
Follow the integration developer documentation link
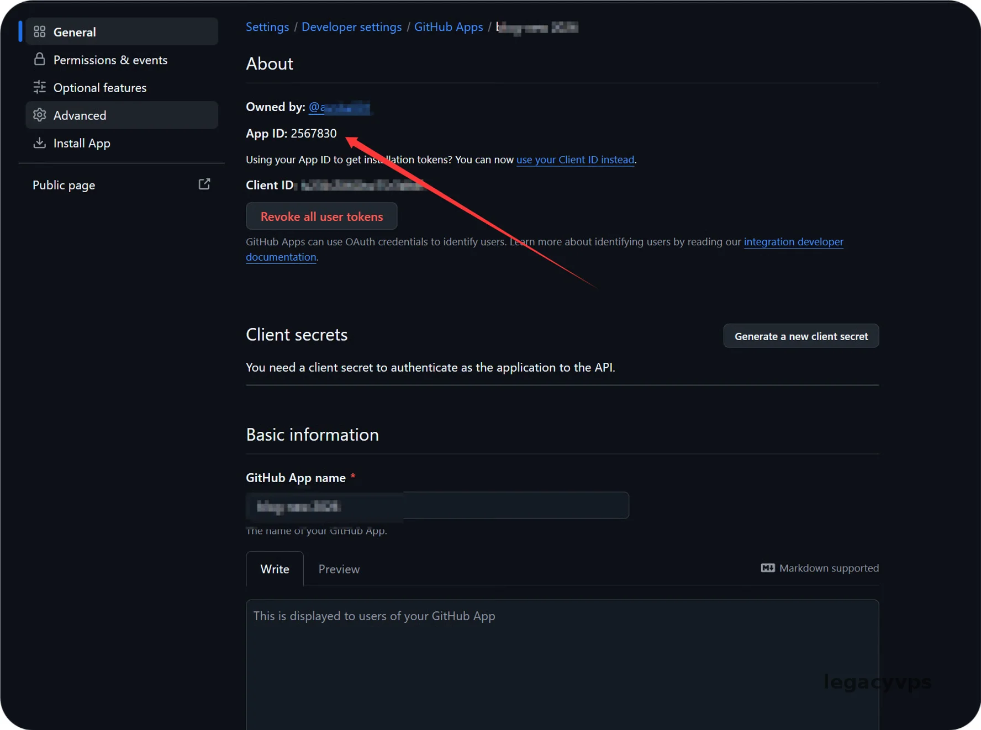(793, 242)
